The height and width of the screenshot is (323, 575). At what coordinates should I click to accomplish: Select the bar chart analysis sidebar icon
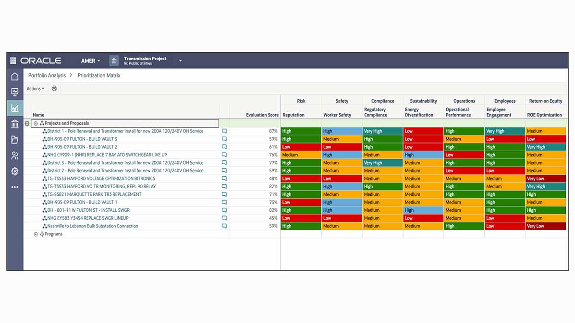[x=15, y=108]
